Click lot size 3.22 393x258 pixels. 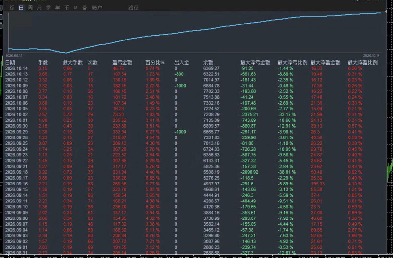point(43,172)
